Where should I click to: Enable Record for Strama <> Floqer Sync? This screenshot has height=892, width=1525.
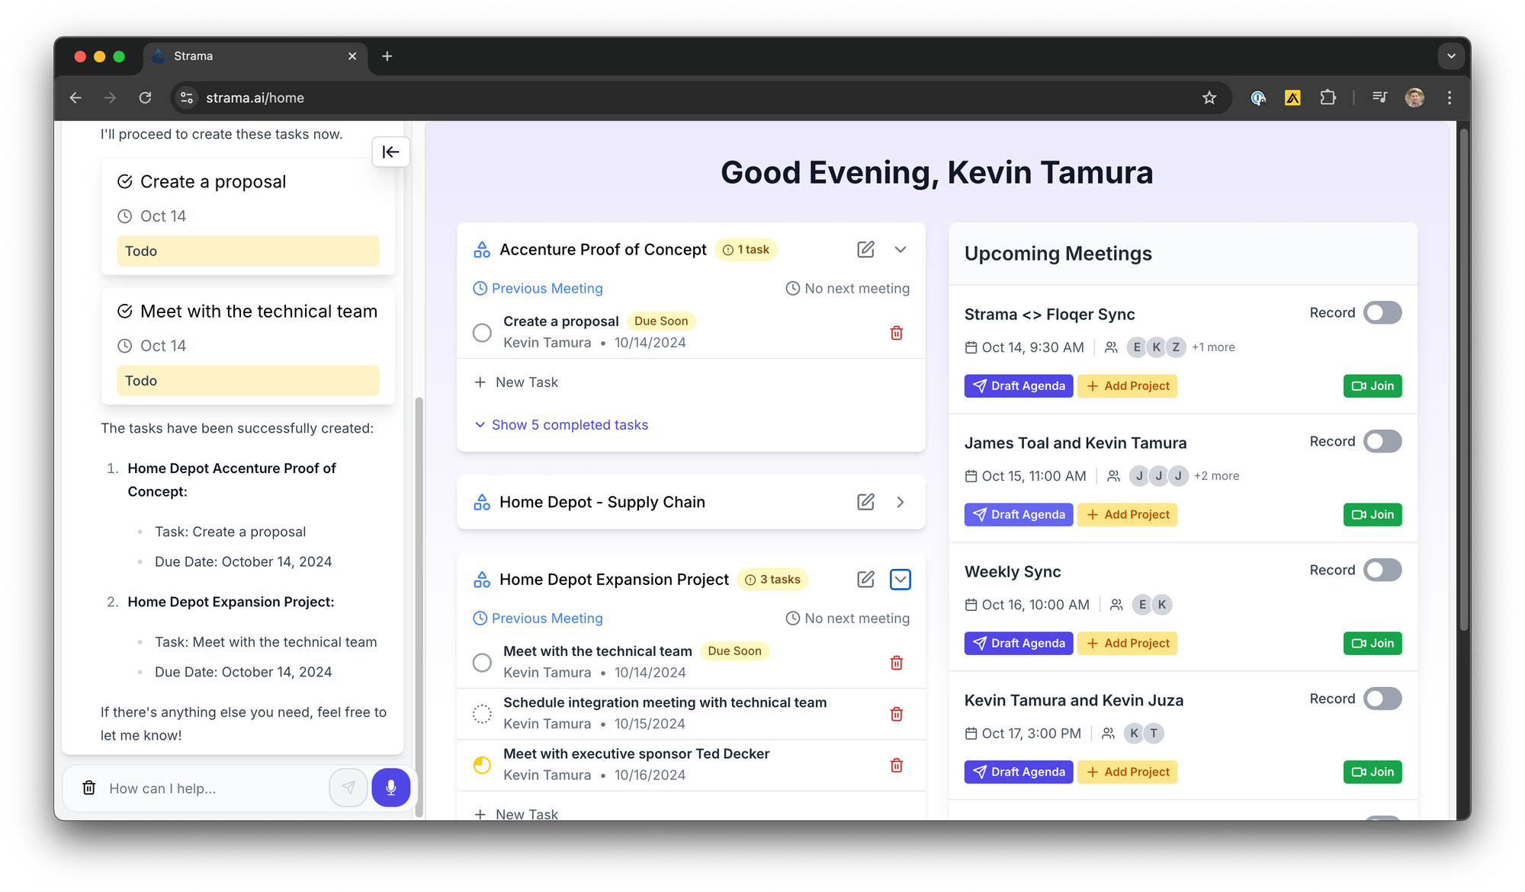[1382, 313]
